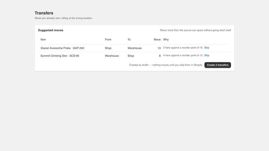Viewport: 269px width, 151px height.
Task: Click move quantity 8
Action: point(160,56)
